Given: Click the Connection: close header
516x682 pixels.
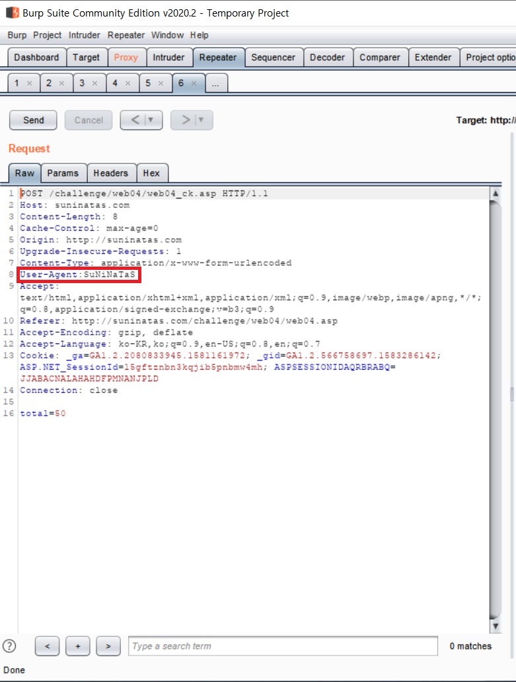Looking at the screenshot, I should [x=69, y=390].
